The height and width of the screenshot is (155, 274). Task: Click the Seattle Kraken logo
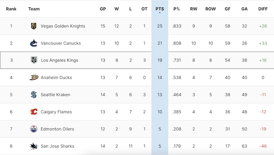[34, 95]
